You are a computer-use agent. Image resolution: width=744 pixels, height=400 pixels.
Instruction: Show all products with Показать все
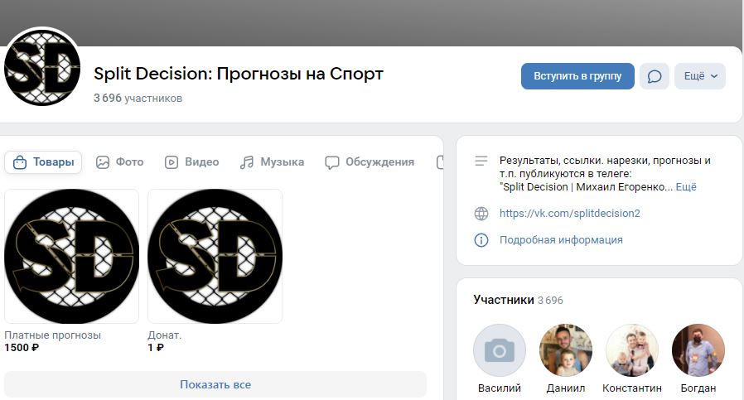pyautogui.click(x=215, y=384)
